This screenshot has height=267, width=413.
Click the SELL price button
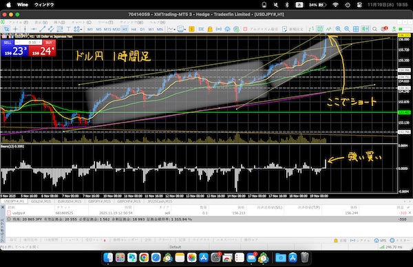click(14, 50)
